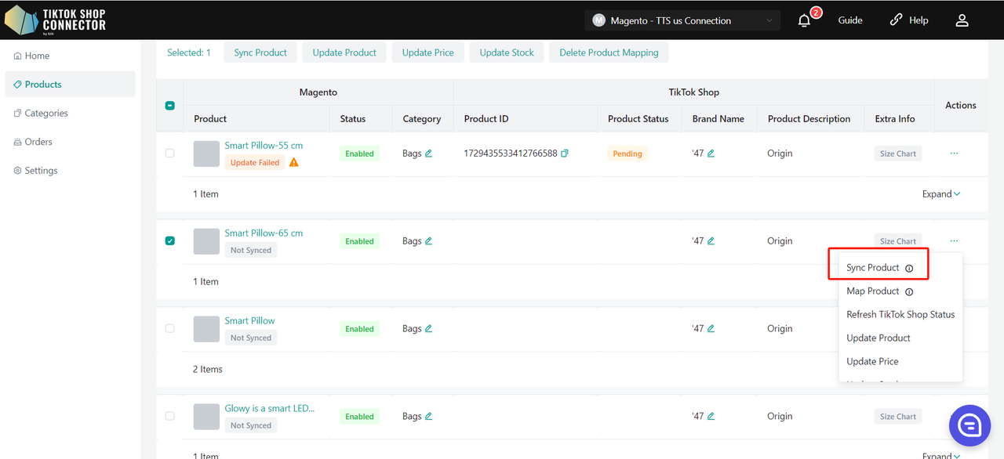
Task: Click the user account profile icon
Action: click(962, 20)
